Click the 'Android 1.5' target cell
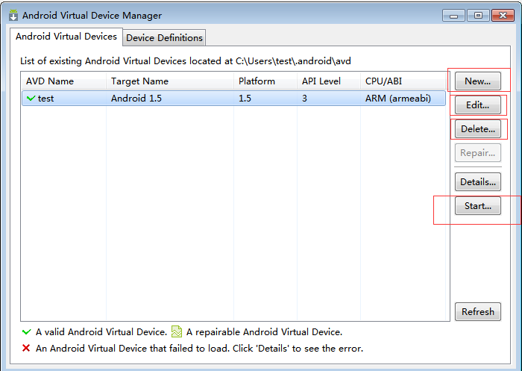This screenshot has width=522, height=371. point(136,99)
